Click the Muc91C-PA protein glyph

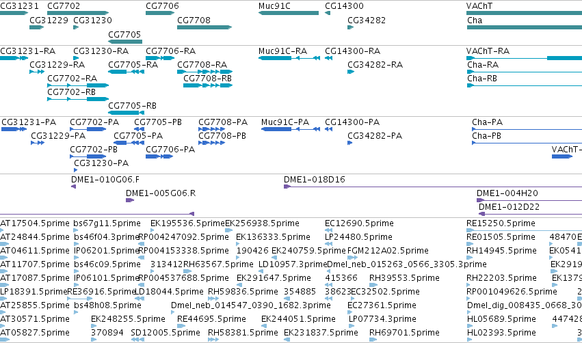[291, 129]
